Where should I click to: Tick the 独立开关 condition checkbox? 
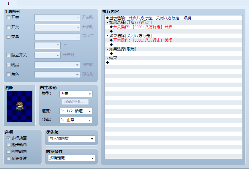click(8, 55)
